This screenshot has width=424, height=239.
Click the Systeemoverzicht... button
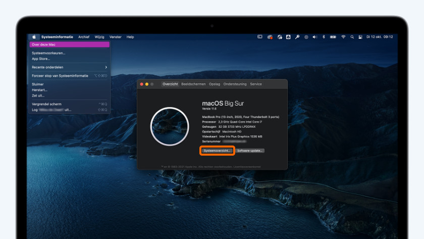click(x=217, y=151)
